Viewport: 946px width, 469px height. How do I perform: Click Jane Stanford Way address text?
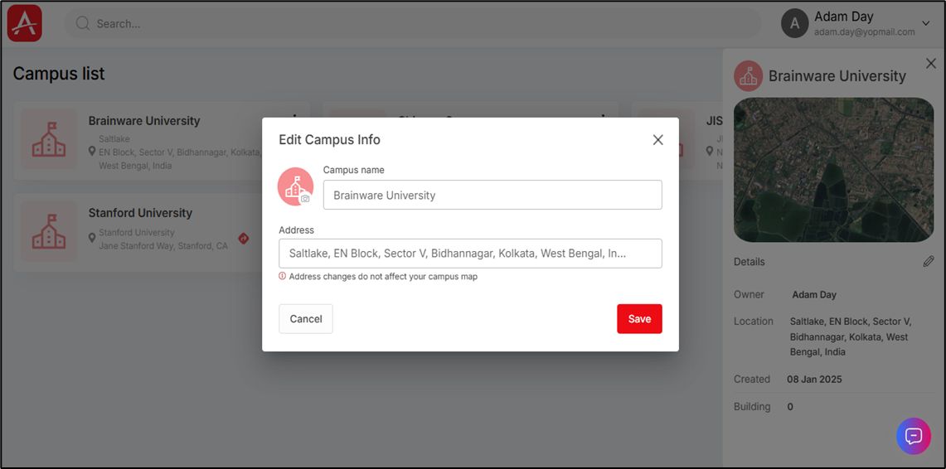[x=163, y=245]
